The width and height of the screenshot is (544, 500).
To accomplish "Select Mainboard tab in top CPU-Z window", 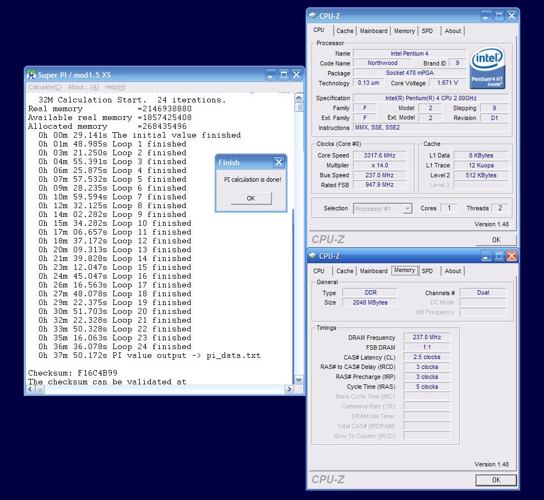I will [374, 31].
